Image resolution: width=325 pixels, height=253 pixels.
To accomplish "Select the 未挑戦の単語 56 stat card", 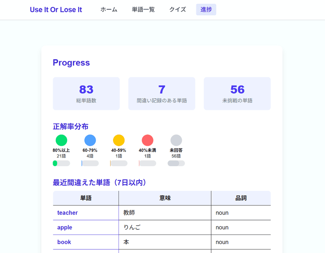I will click(237, 93).
